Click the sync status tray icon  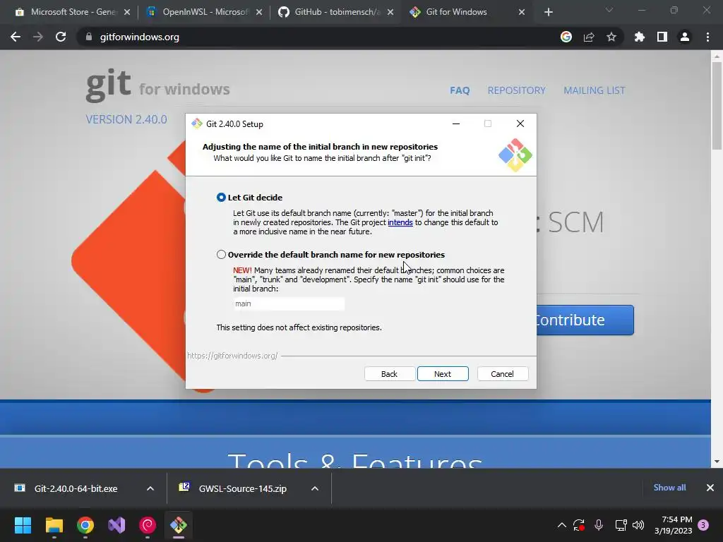point(579,525)
